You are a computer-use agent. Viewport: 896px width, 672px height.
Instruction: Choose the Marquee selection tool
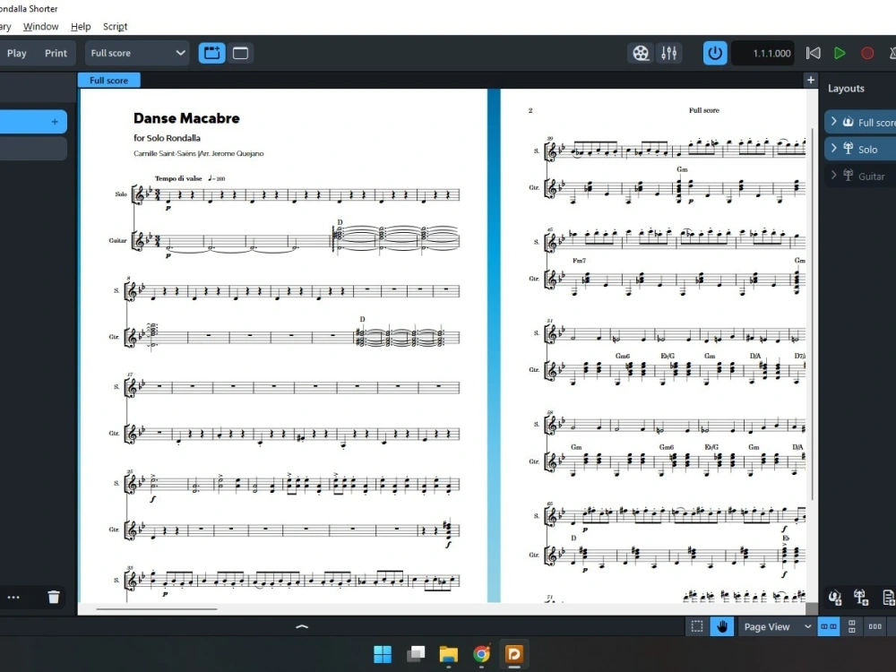697,627
